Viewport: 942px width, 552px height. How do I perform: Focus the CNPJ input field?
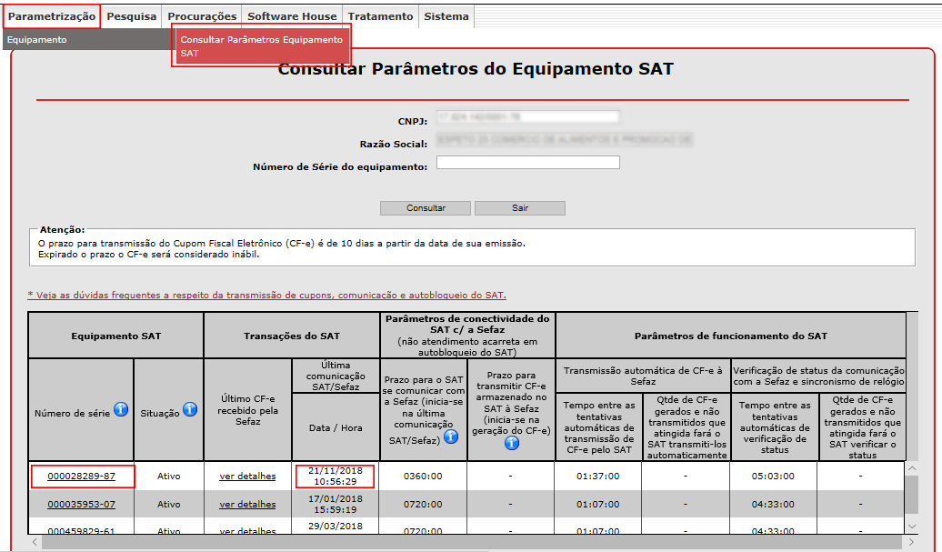527,116
